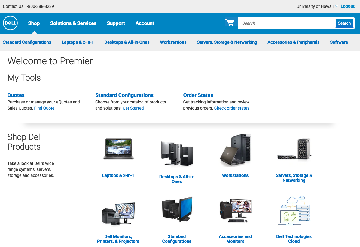Click the Check order status link
The height and width of the screenshot is (247, 360).
tap(232, 108)
